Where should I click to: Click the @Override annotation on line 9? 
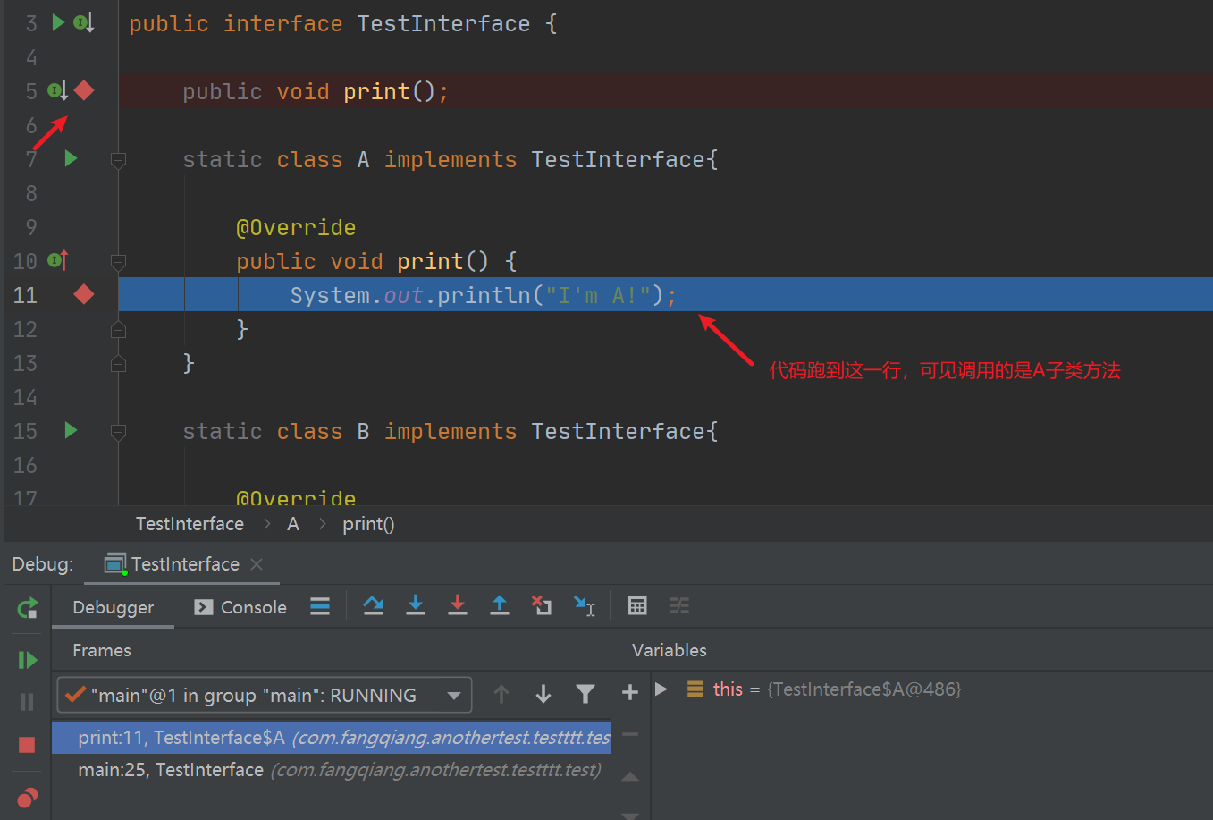(296, 228)
